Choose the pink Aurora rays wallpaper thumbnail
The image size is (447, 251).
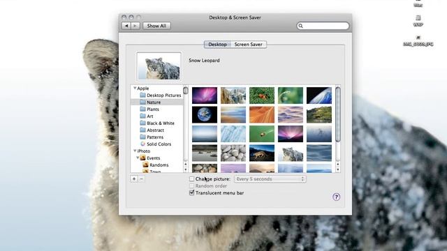coord(291,134)
